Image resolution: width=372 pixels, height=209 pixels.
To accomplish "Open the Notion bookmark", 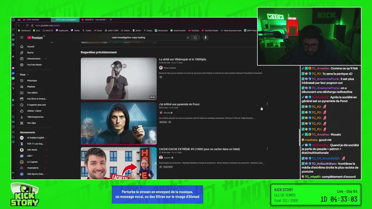I will 125,30.
